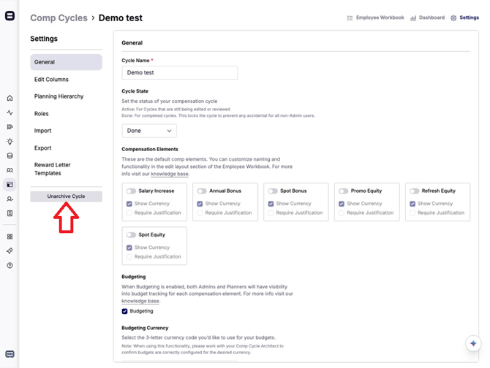Click the home icon in left sidebar

tap(10, 99)
